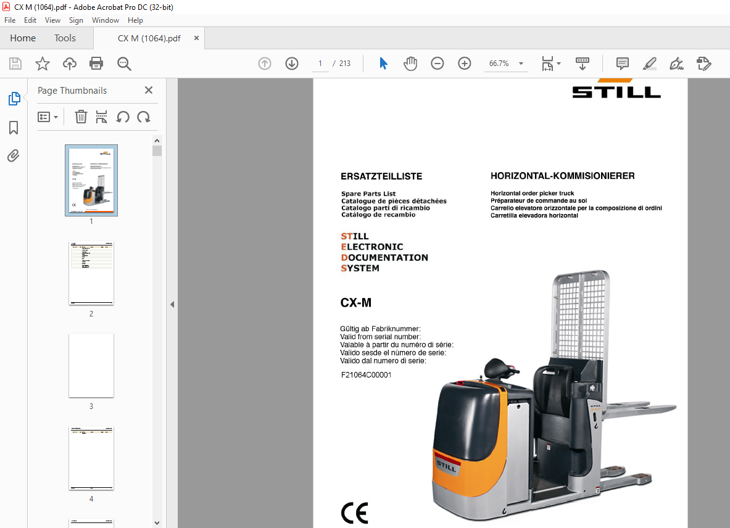
Task: Open Find text magnifier icon
Action: pyautogui.click(x=124, y=64)
